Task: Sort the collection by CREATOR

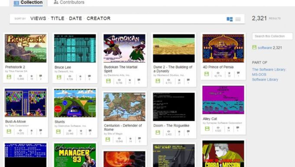Action: pos(99,19)
